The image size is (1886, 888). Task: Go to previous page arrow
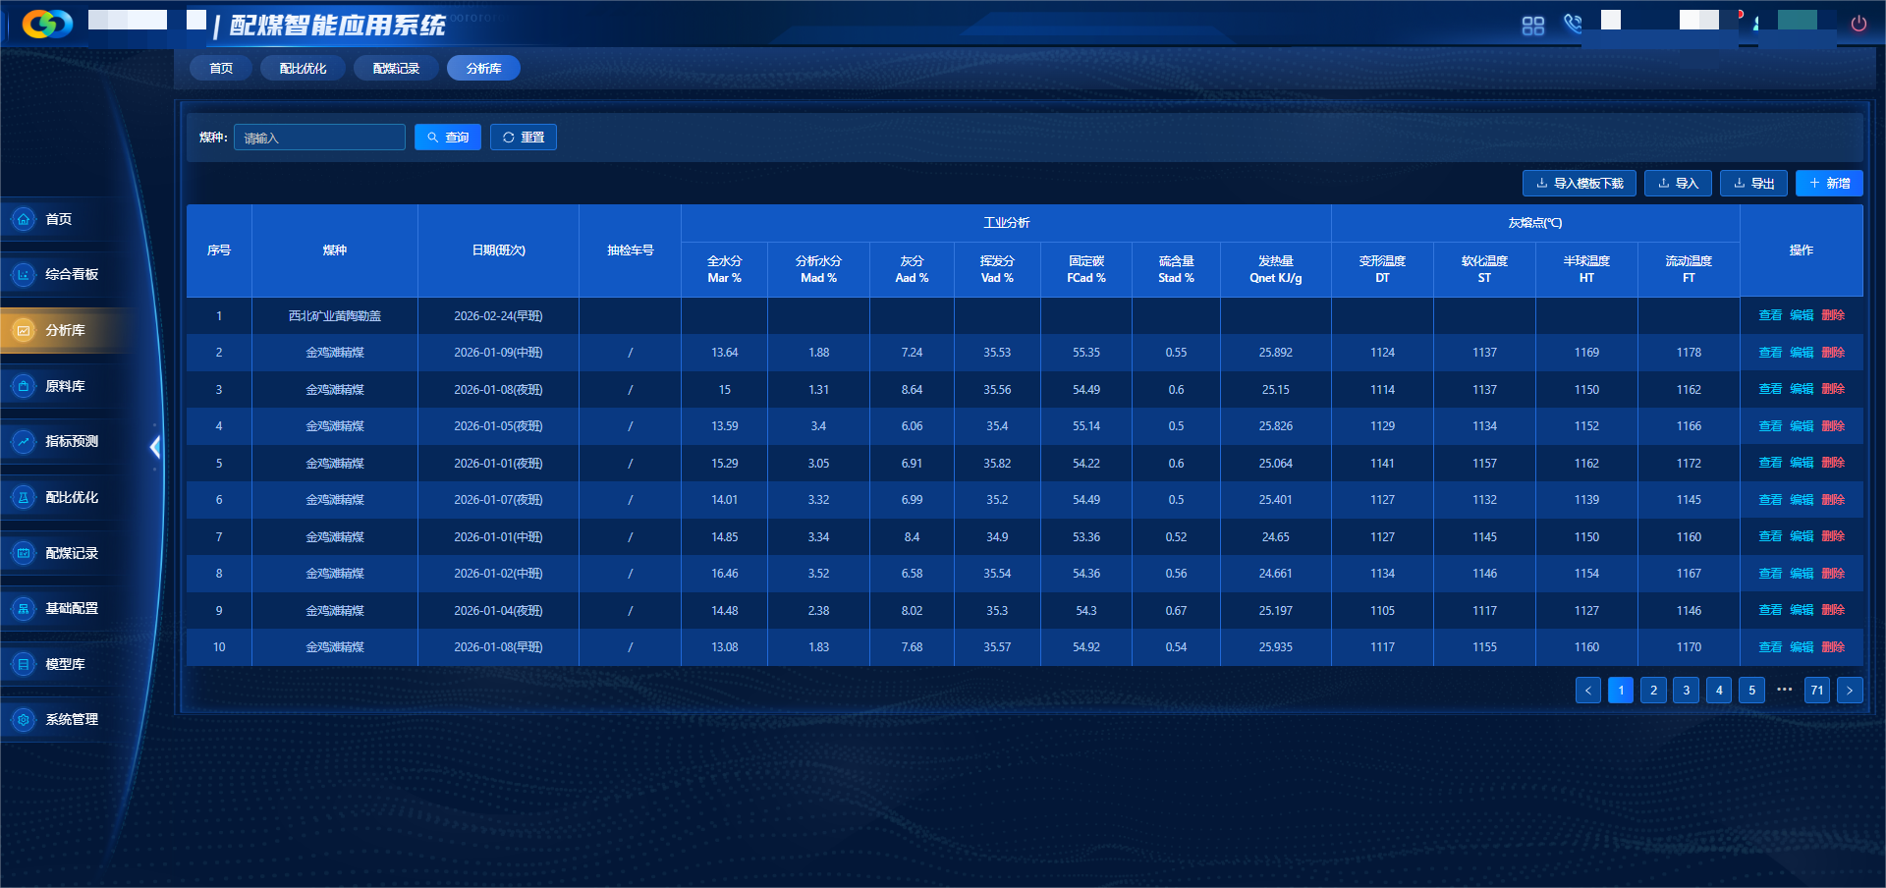1587,691
